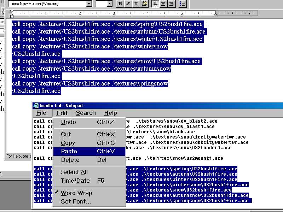Image resolution: width=283 pixels, height=212 pixels.
Task: Toggle the Word Wrap option in Edit menu
Action: point(76,193)
